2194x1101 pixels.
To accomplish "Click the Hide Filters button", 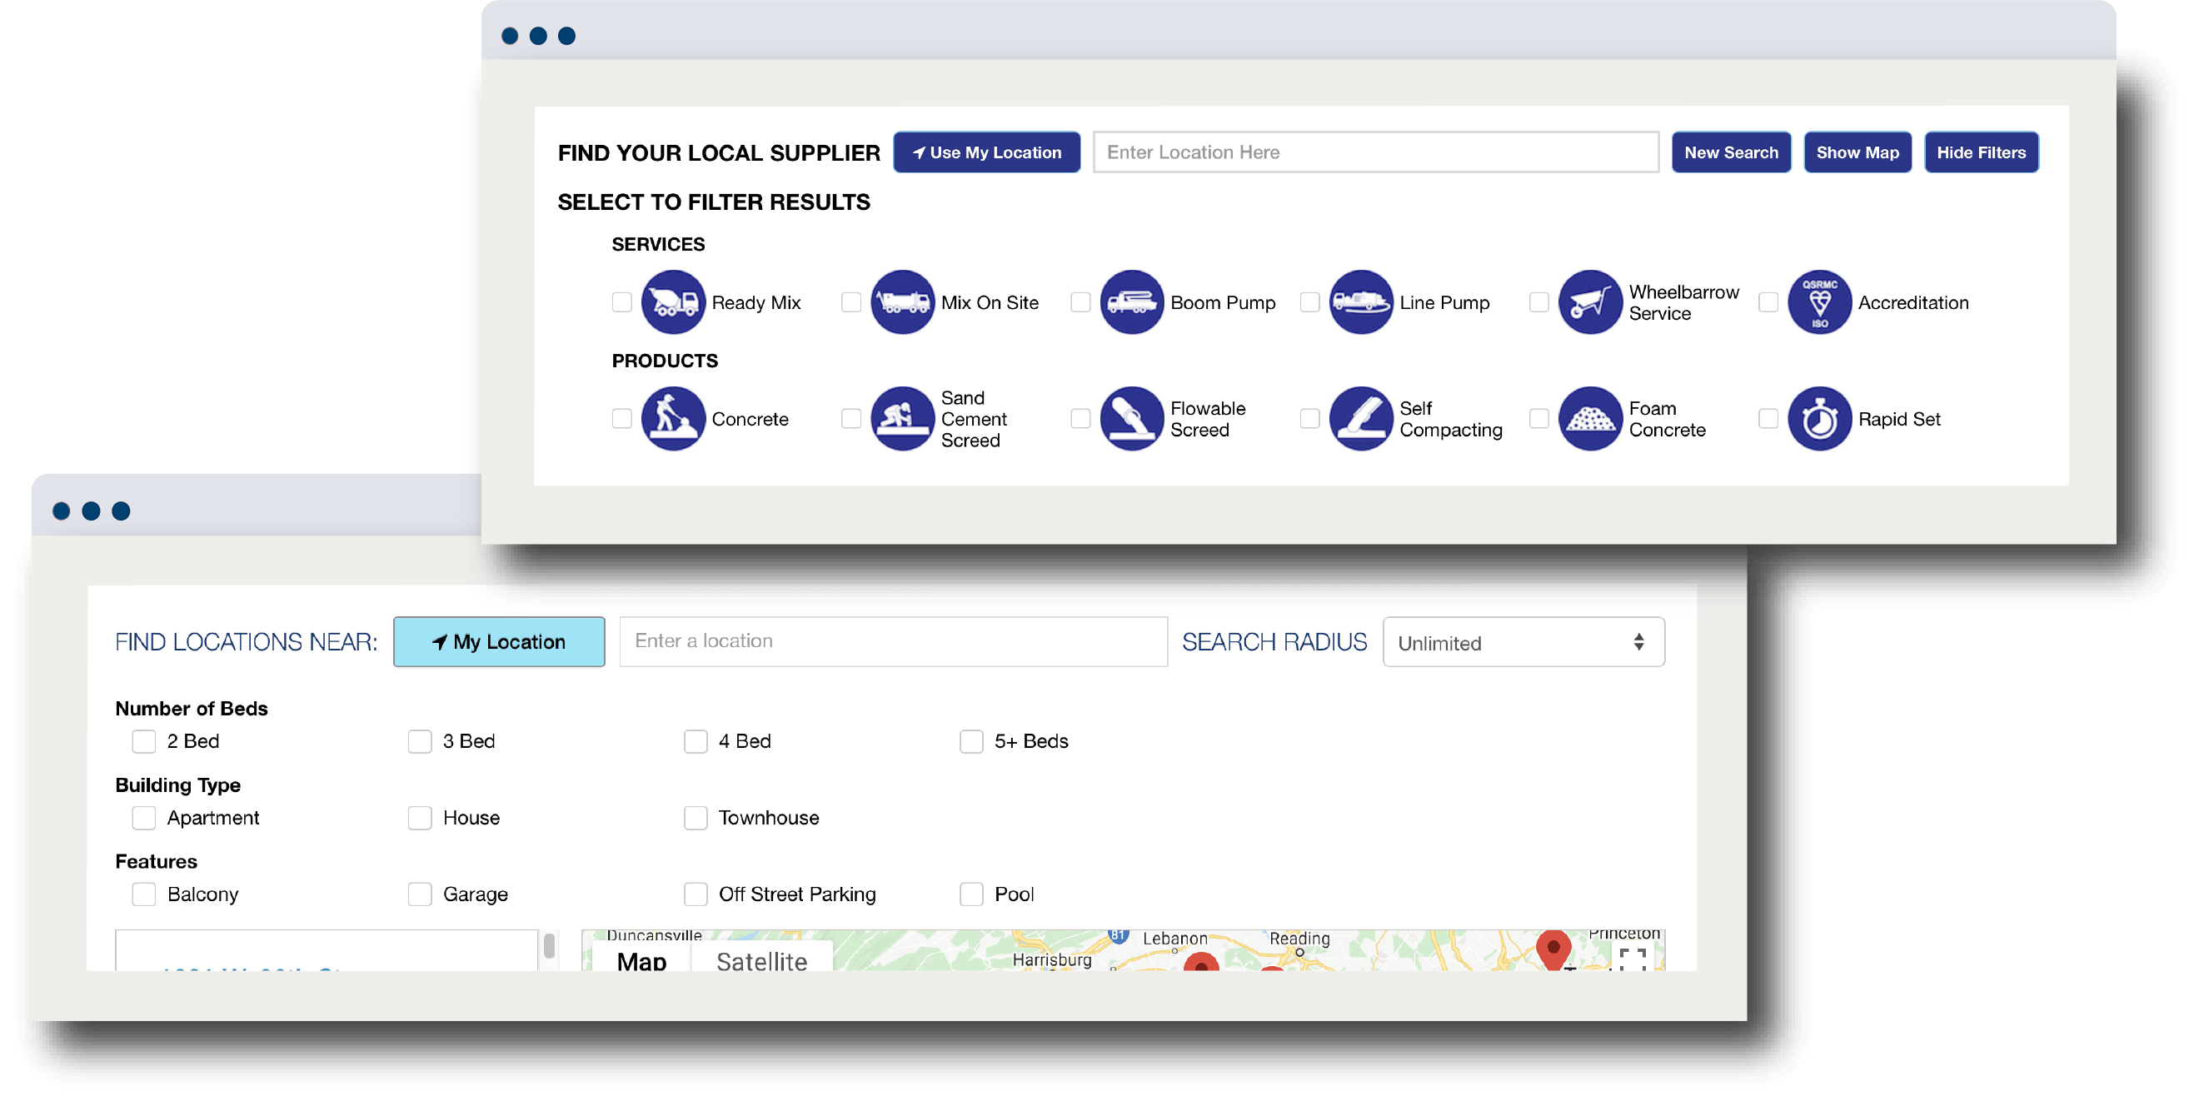I will [x=1980, y=152].
